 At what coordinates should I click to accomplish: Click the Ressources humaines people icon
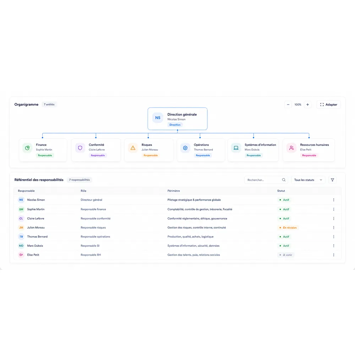pyautogui.click(x=291, y=148)
